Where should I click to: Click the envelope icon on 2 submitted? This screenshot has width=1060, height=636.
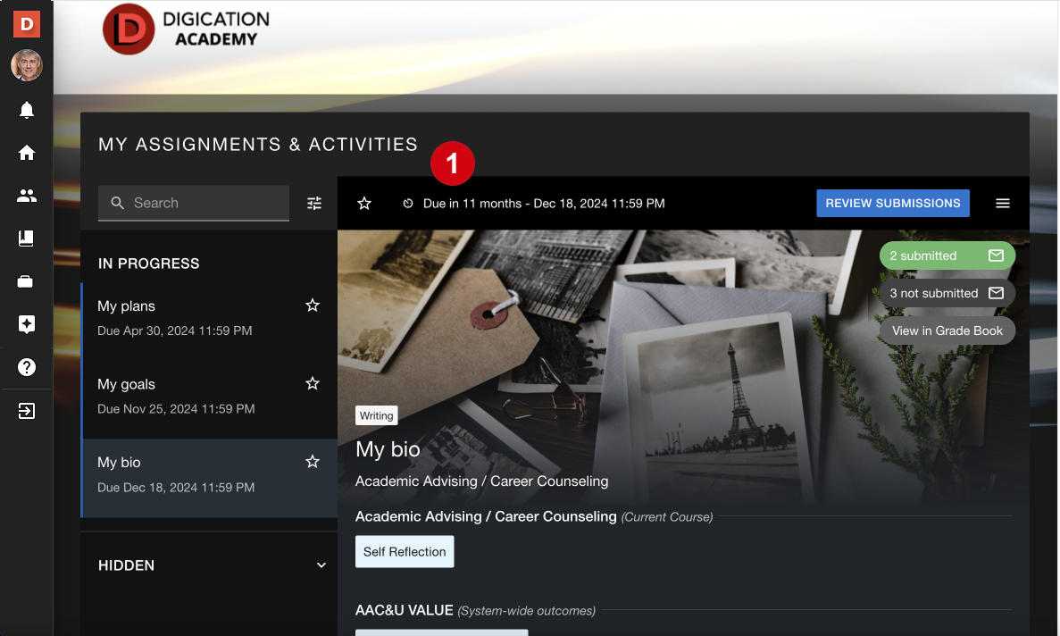point(996,255)
